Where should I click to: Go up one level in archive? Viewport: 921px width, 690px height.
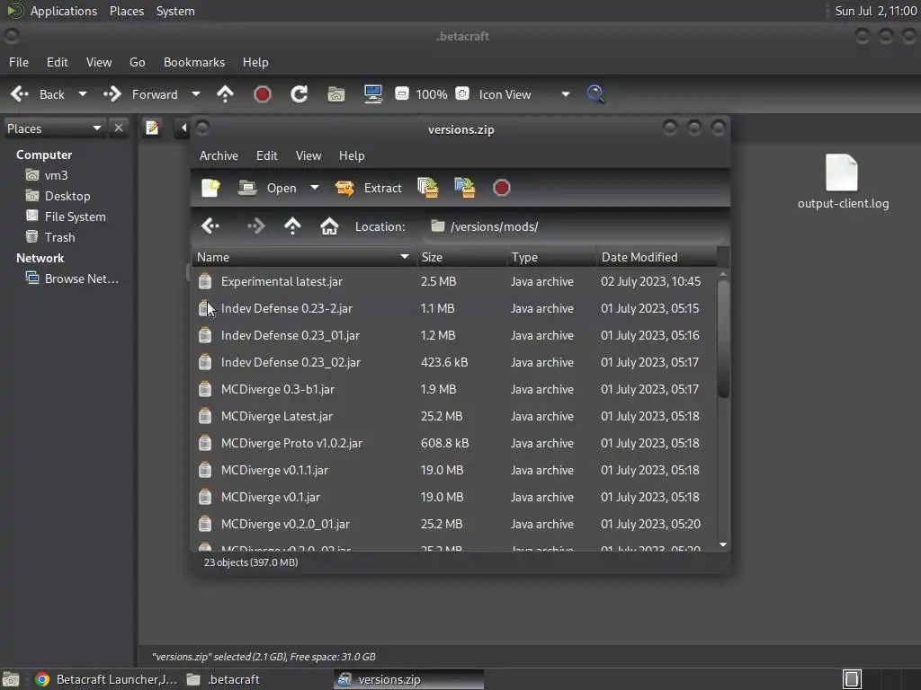click(292, 226)
